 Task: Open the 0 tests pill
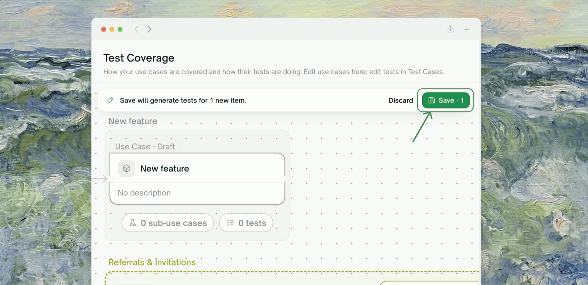pyautogui.click(x=246, y=223)
